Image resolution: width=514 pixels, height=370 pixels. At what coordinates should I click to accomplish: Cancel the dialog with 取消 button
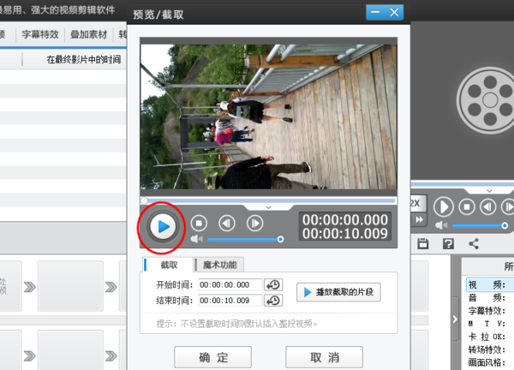pyautogui.click(x=324, y=357)
